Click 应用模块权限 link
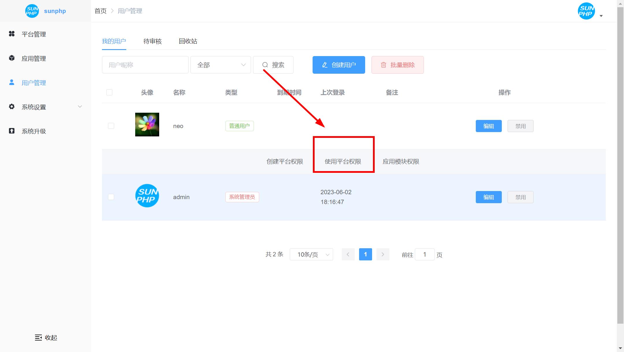This screenshot has height=352, width=624. coord(401,162)
